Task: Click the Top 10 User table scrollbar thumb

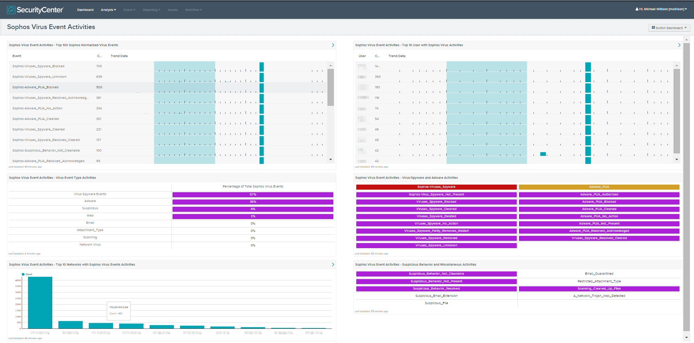Action: click(x=677, y=111)
